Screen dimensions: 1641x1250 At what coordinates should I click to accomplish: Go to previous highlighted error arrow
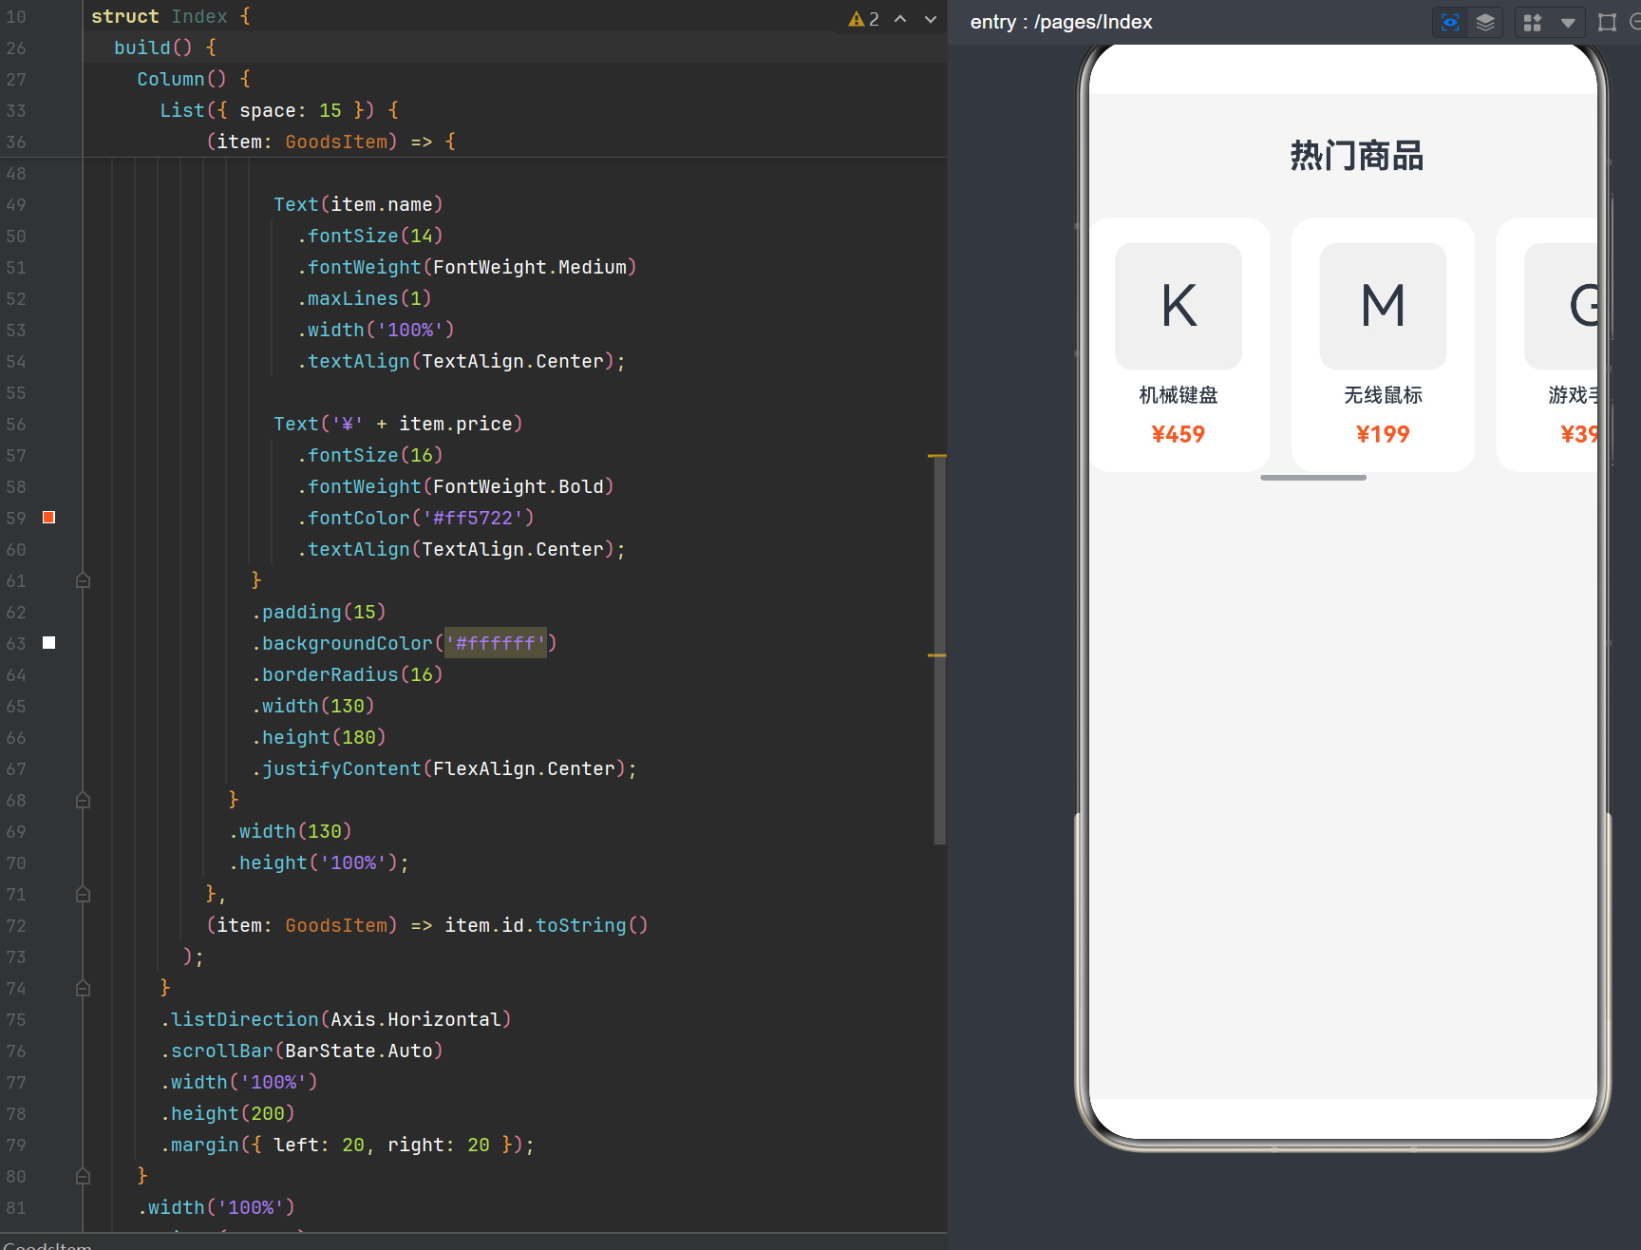[x=900, y=19]
